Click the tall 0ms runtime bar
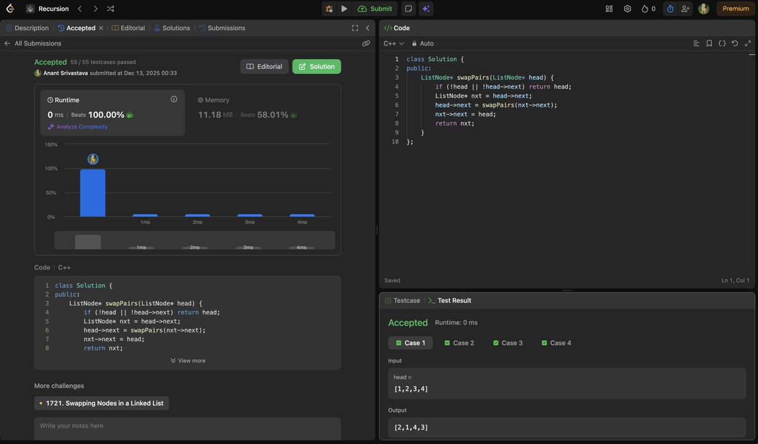Image resolution: width=758 pixels, height=444 pixels. pyautogui.click(x=93, y=193)
